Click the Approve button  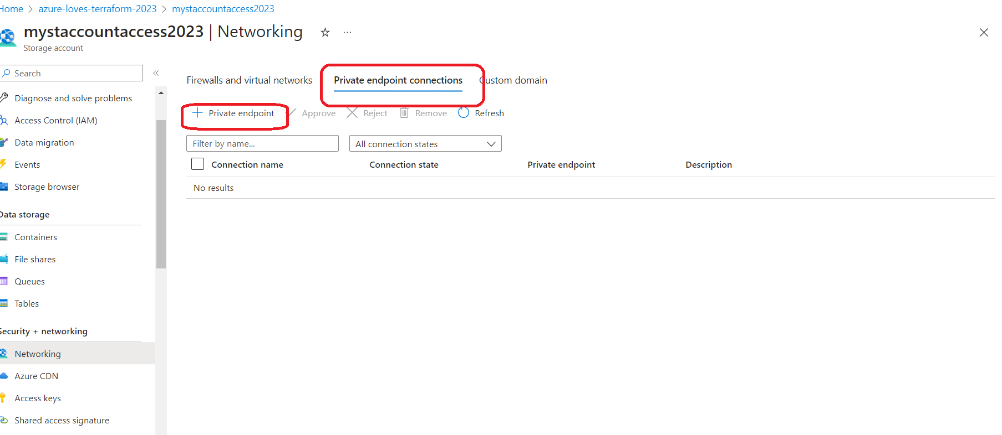318,113
